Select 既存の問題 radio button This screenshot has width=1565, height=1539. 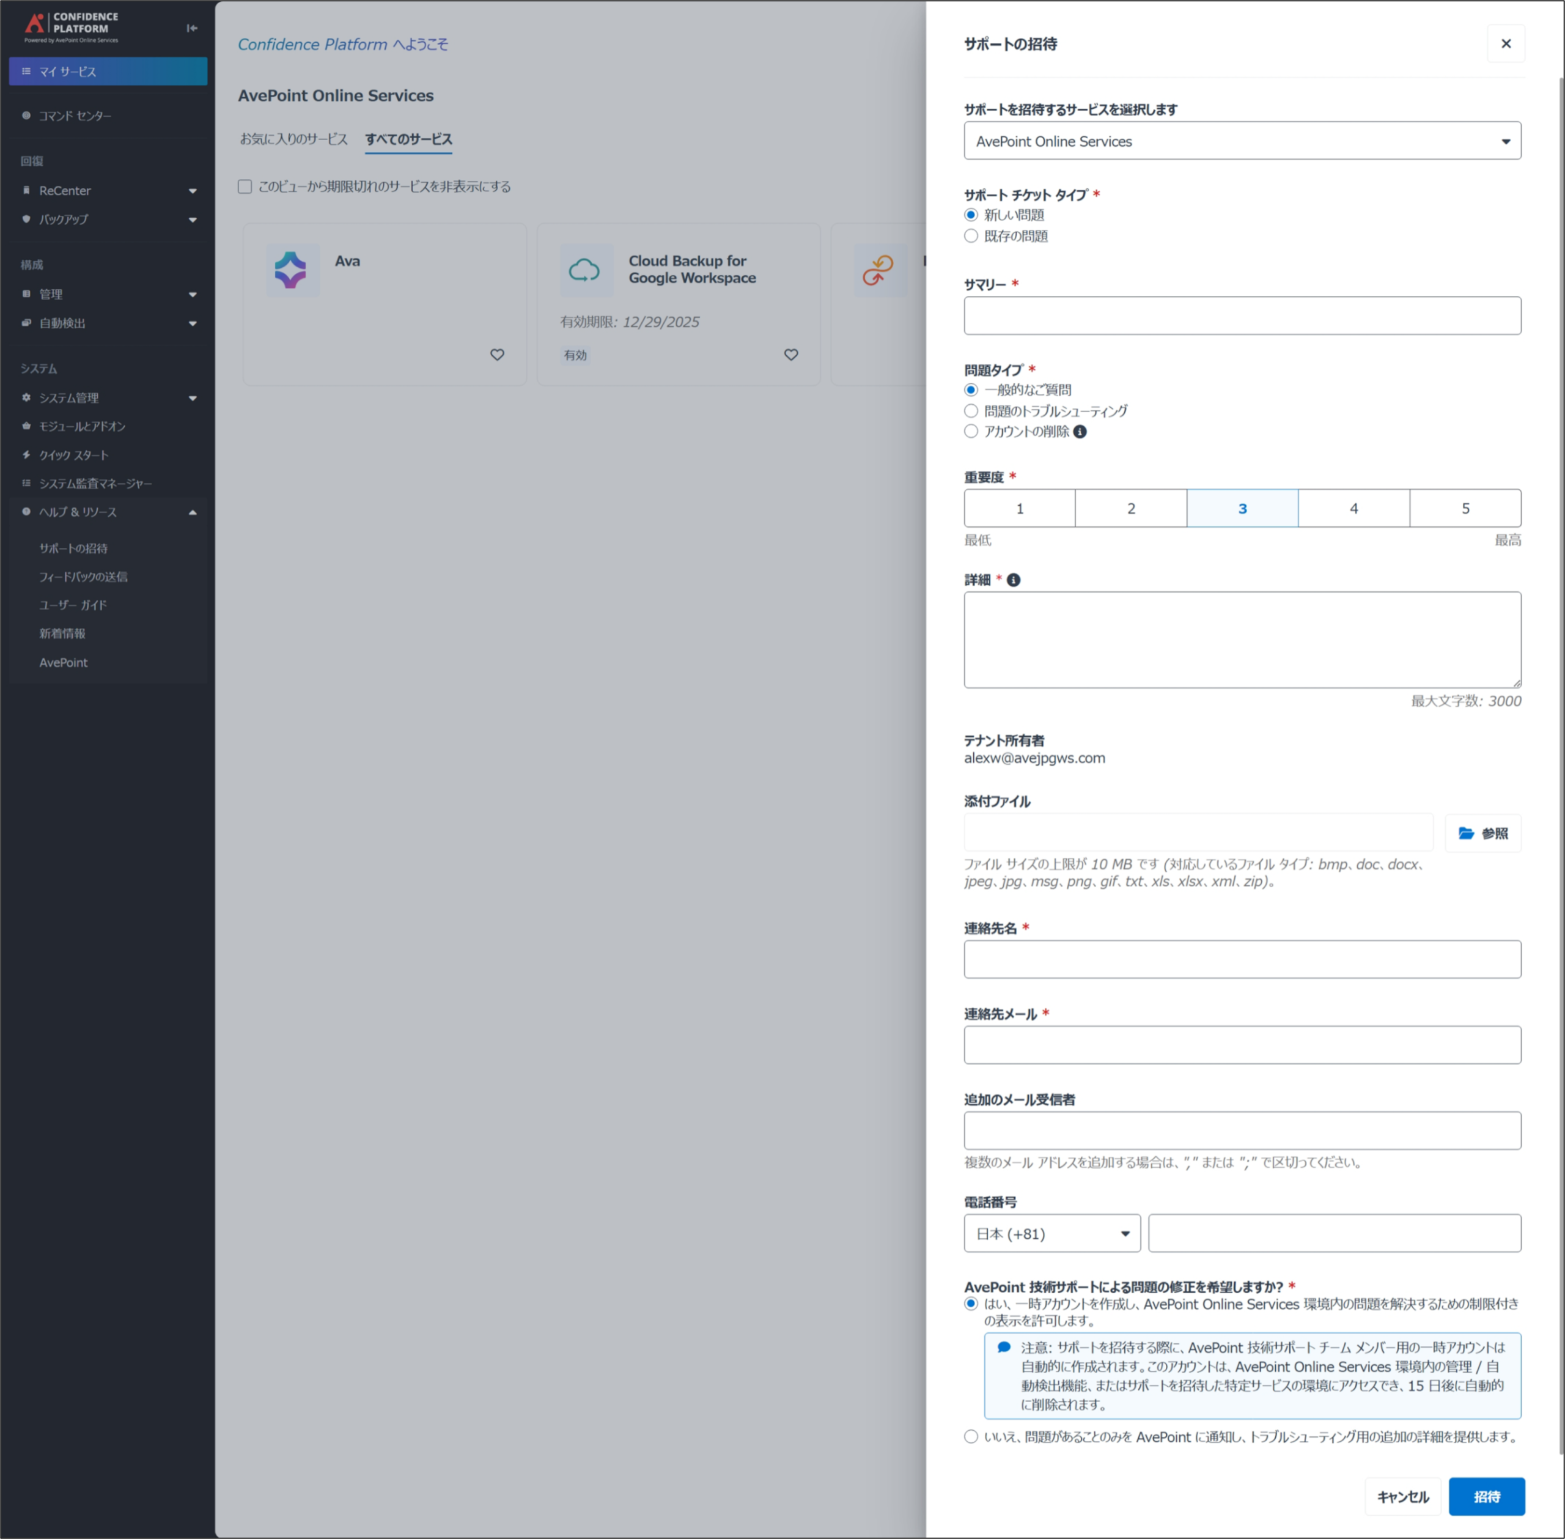coord(971,236)
